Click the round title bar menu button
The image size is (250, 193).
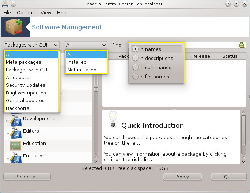tap(14, 4)
